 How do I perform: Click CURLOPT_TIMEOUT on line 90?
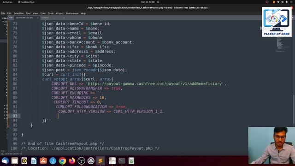(x=71, y=102)
